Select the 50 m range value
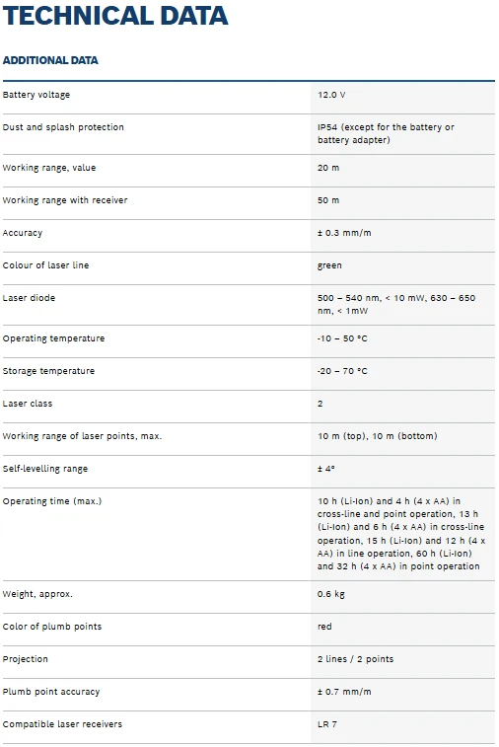Viewport: 499px width, 747px height. coord(328,200)
